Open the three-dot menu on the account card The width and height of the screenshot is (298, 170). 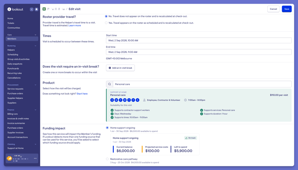(x=35, y=158)
